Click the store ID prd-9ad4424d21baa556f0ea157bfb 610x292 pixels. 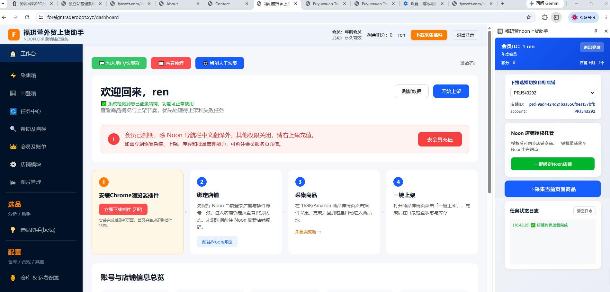(x=562, y=104)
